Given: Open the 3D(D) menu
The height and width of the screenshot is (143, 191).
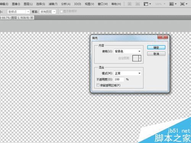Looking at the screenshot, I should (x=78, y=4).
